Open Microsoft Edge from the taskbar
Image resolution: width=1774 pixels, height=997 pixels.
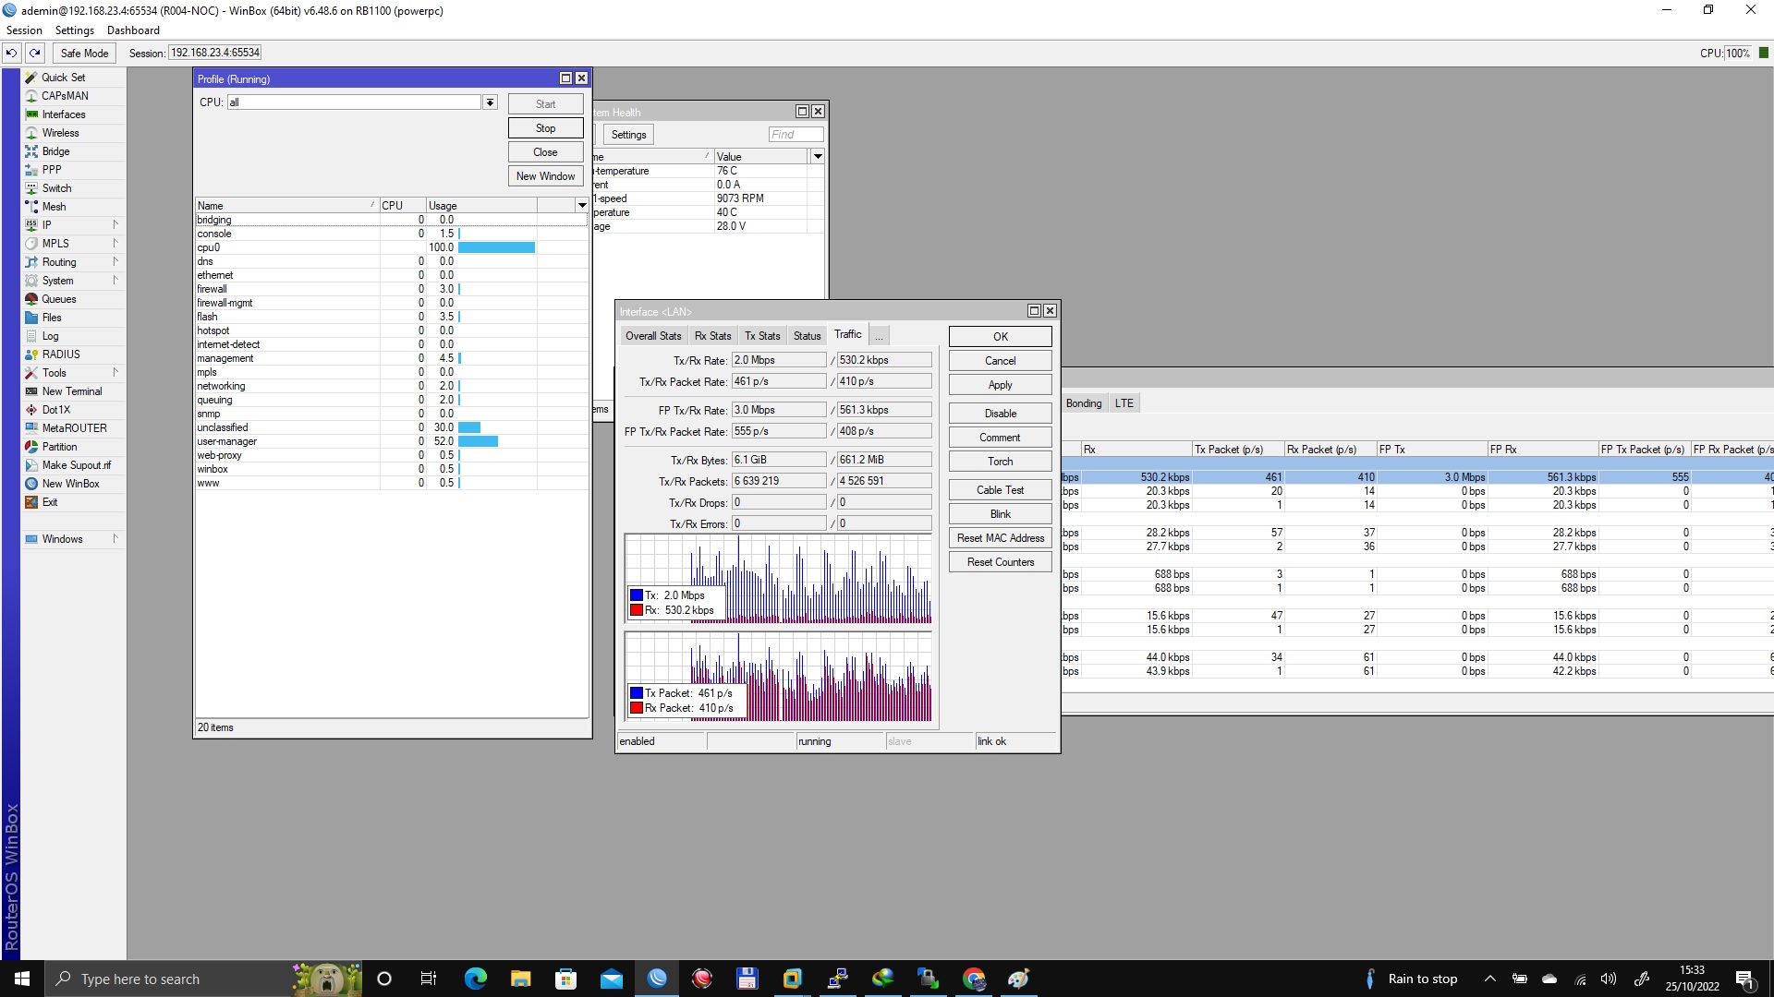tap(476, 979)
